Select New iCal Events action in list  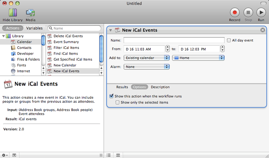(73, 71)
